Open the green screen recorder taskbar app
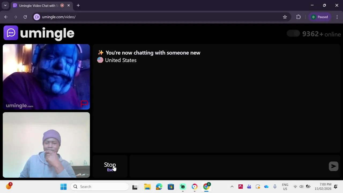343x193 pixels. (182, 187)
